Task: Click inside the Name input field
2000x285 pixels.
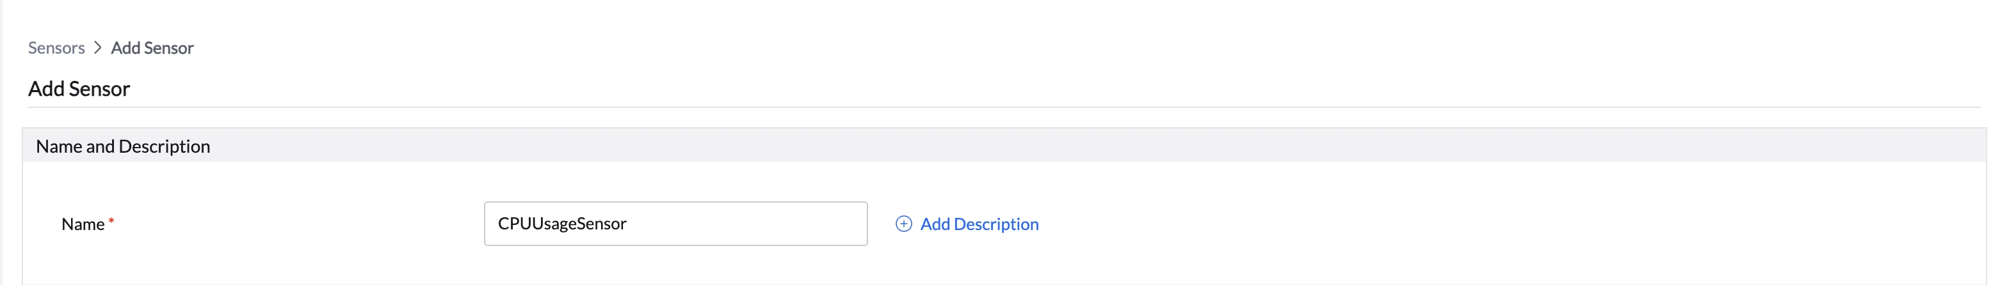Action: (x=675, y=224)
